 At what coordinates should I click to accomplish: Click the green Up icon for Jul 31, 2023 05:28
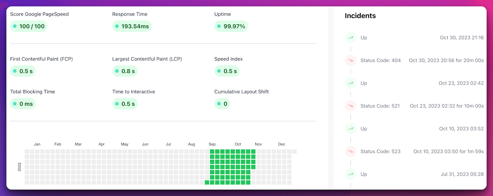351,174
